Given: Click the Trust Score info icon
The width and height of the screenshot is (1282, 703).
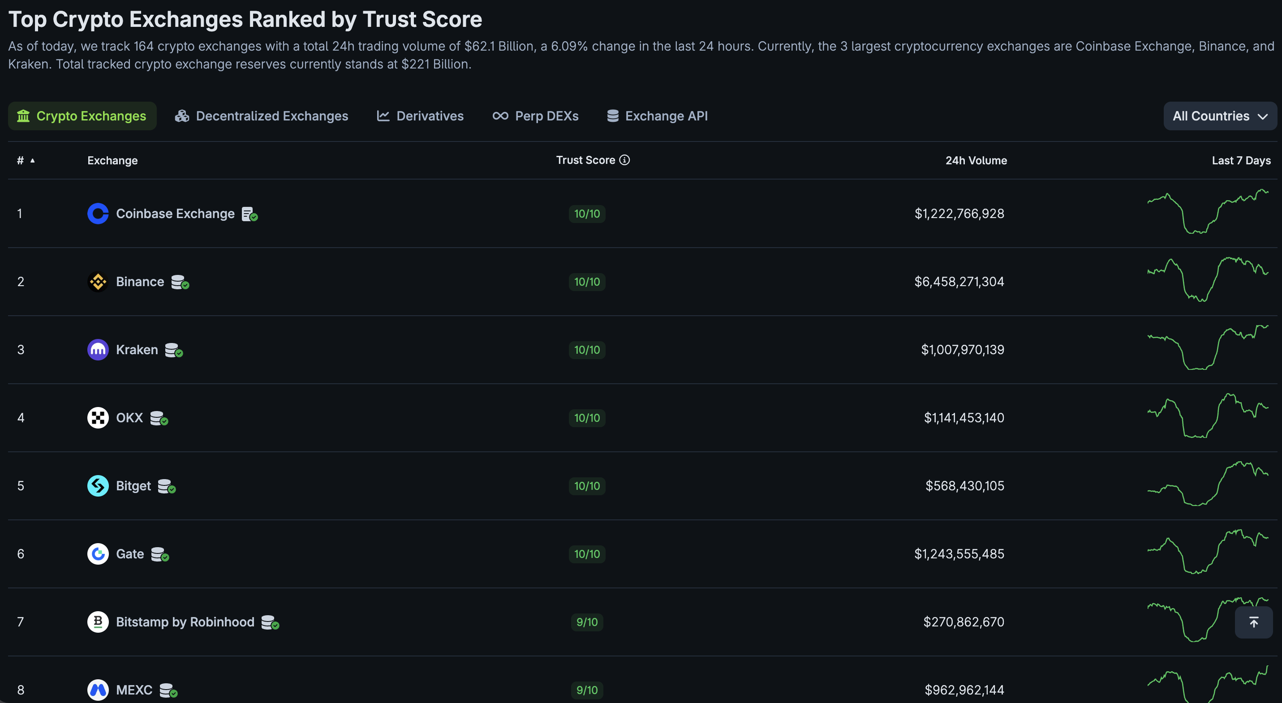Looking at the screenshot, I should point(624,160).
